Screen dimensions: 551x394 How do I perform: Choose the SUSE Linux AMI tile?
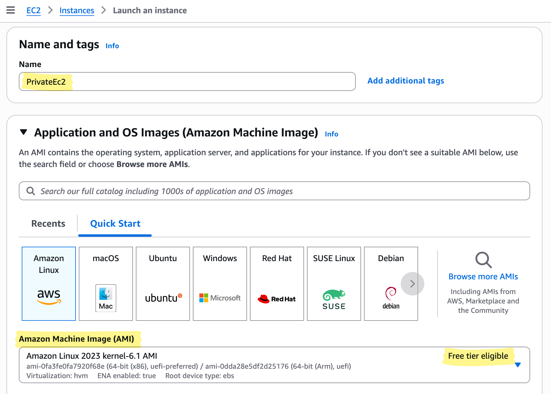pyautogui.click(x=334, y=283)
